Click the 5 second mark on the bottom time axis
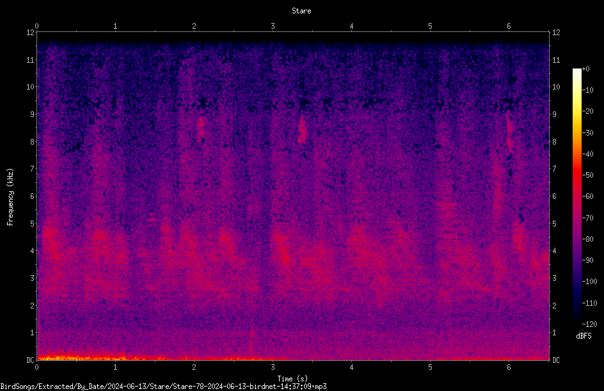Viewport: 604px width, 391px height. (x=430, y=367)
